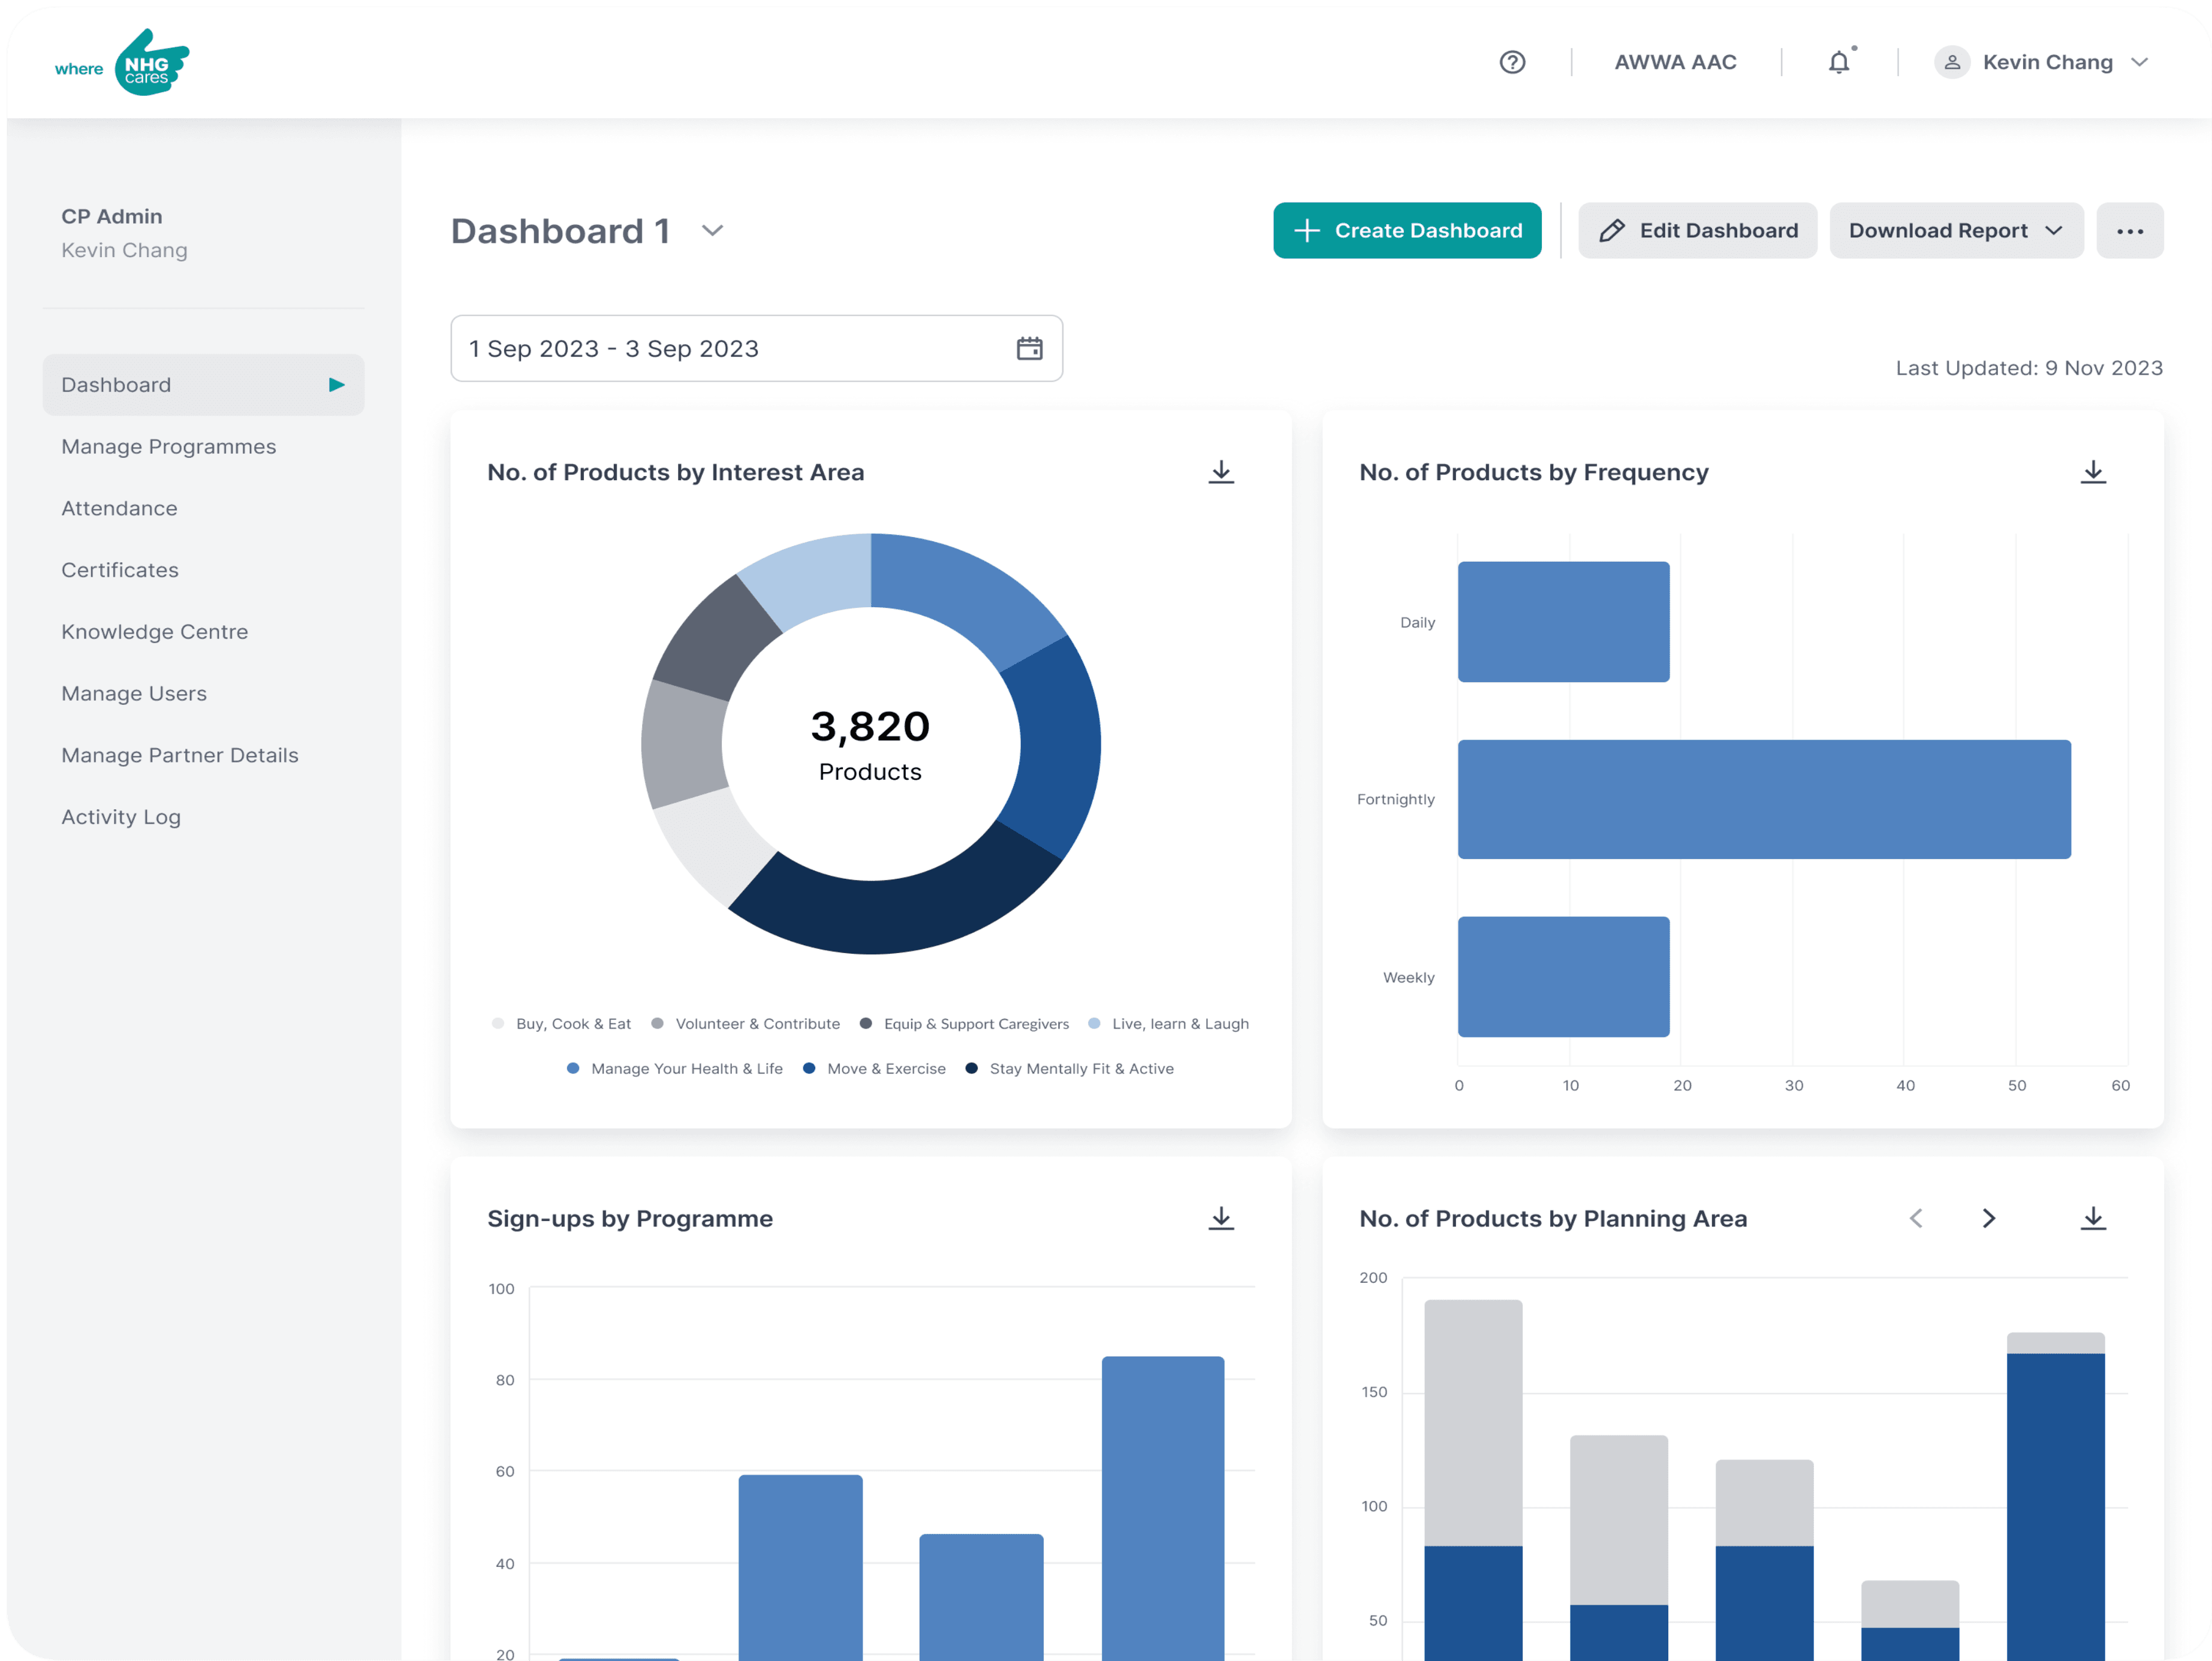Toggle Manage Your Health & Life legend item
Image resolution: width=2212 pixels, height=1661 pixels.
coord(675,1069)
